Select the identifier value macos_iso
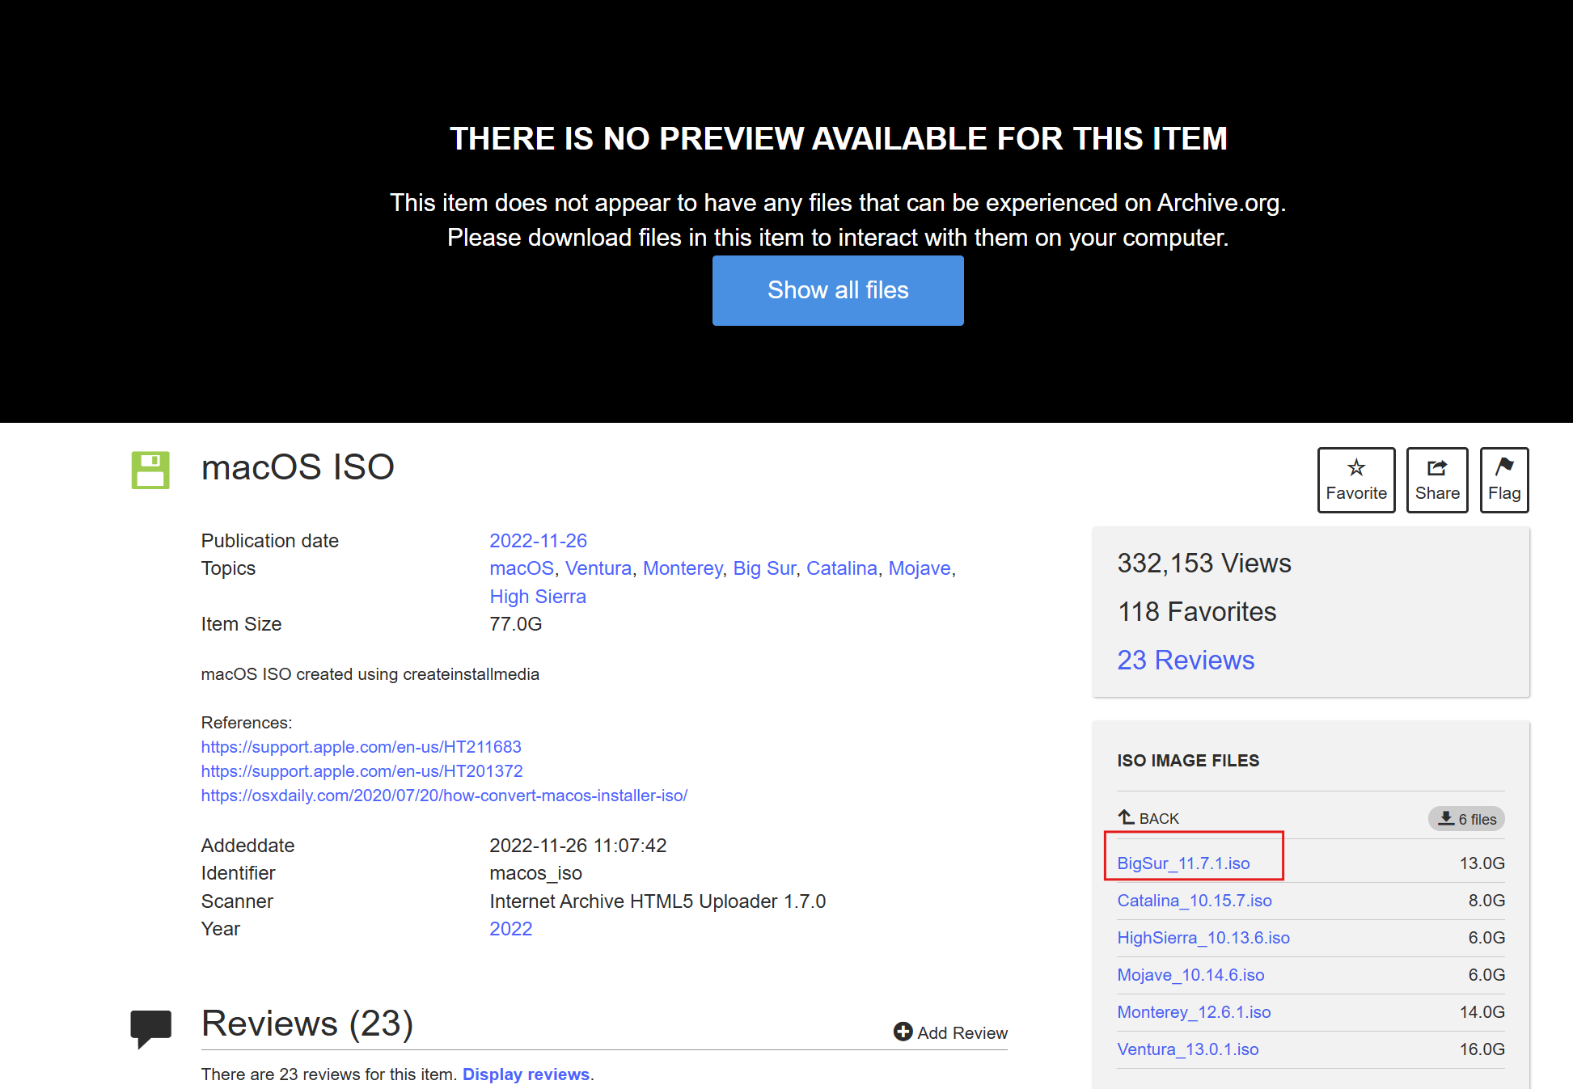 click(536, 873)
